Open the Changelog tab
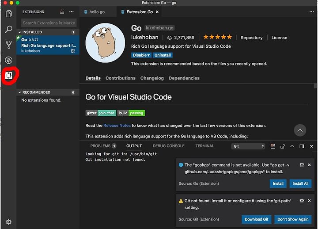Image resolution: width=318 pixels, height=229 pixels. point(152,78)
